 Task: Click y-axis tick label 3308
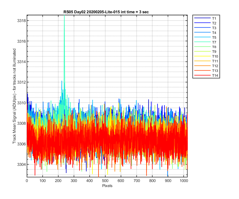(21, 123)
